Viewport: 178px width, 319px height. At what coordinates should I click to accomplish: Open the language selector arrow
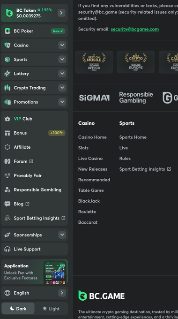tap(62, 293)
